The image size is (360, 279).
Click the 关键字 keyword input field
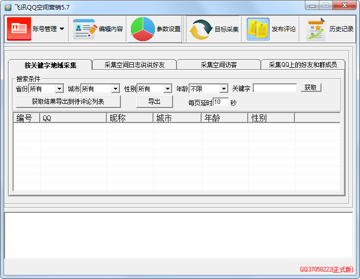[275, 88]
